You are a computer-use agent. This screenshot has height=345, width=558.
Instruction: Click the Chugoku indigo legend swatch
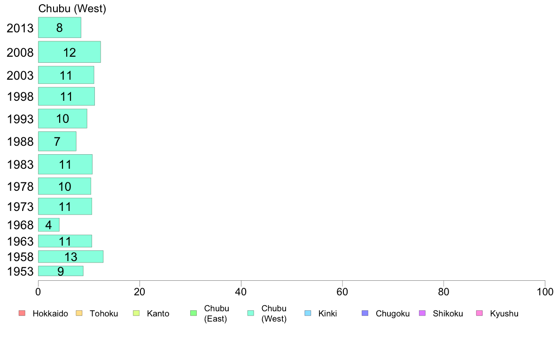pyautogui.click(x=365, y=313)
